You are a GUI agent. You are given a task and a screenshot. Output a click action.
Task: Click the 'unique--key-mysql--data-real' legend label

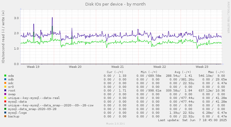[x=34, y=98]
